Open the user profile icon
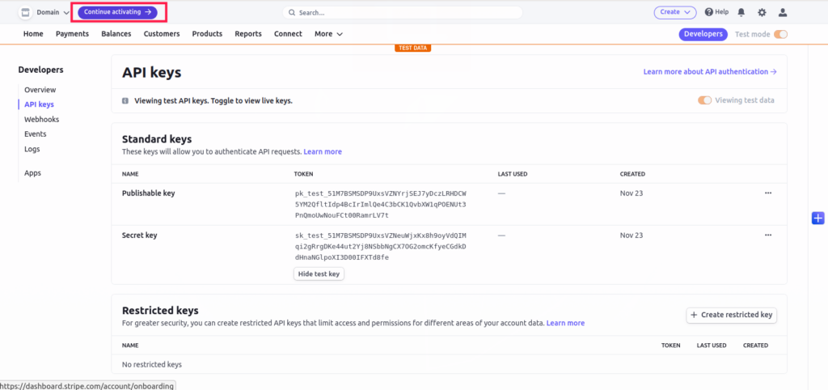The width and height of the screenshot is (828, 390). point(783,12)
